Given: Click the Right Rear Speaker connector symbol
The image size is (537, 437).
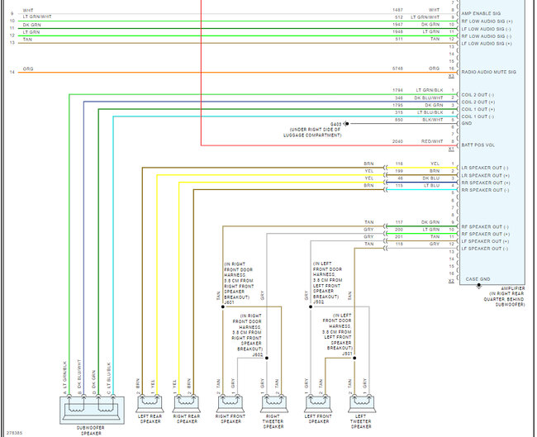Looking at the screenshot, I should pos(187,404).
